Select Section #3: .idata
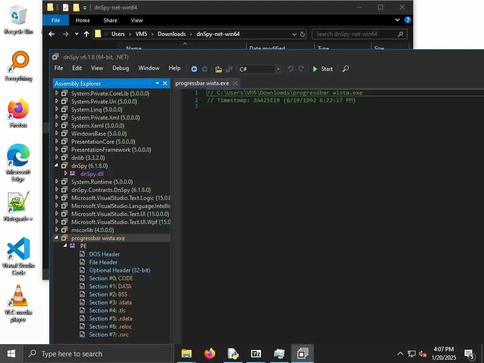Screen dimensions: 484x363 point(111,302)
